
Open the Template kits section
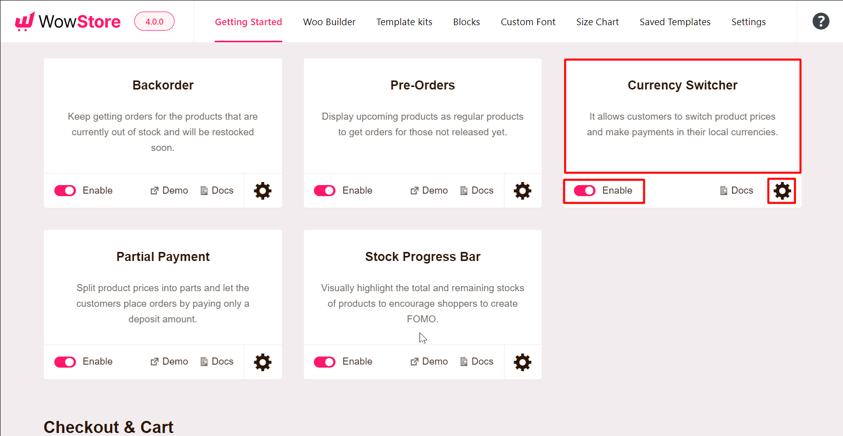(404, 22)
